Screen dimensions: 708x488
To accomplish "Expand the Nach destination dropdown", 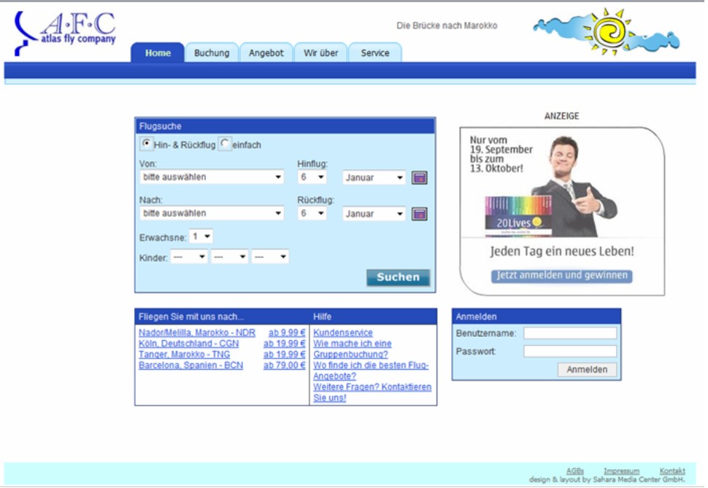I will point(211,214).
